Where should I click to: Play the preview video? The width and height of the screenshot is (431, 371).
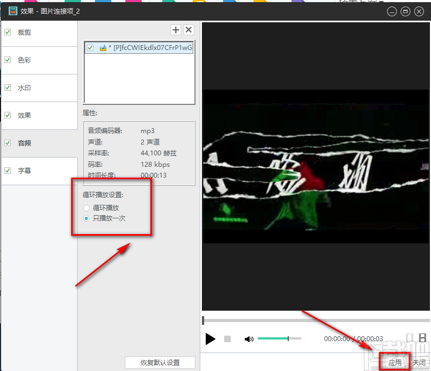point(210,338)
